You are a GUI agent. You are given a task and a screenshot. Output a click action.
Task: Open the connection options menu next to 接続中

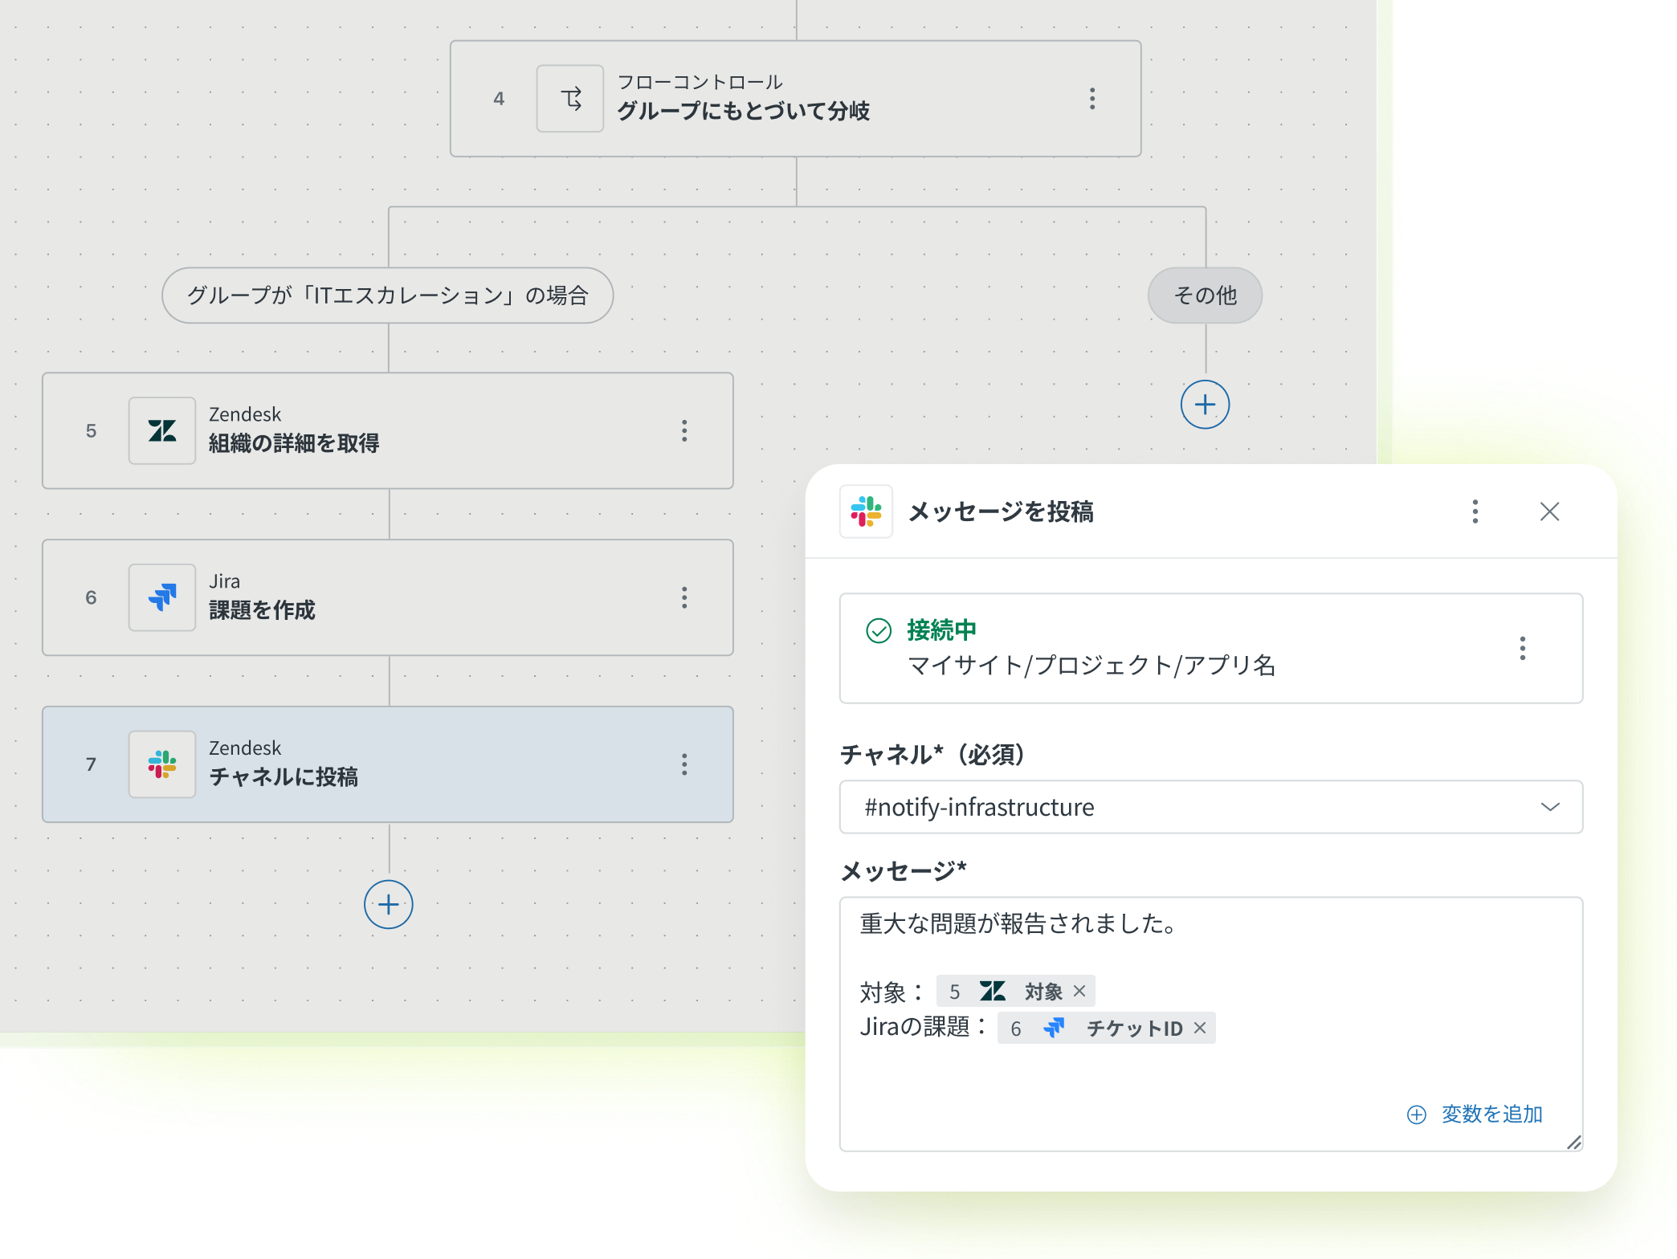click(1522, 648)
